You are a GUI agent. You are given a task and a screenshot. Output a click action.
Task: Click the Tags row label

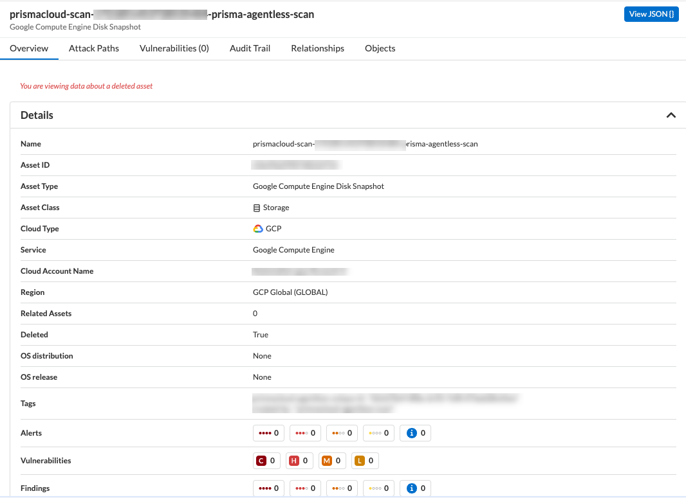[28, 404]
